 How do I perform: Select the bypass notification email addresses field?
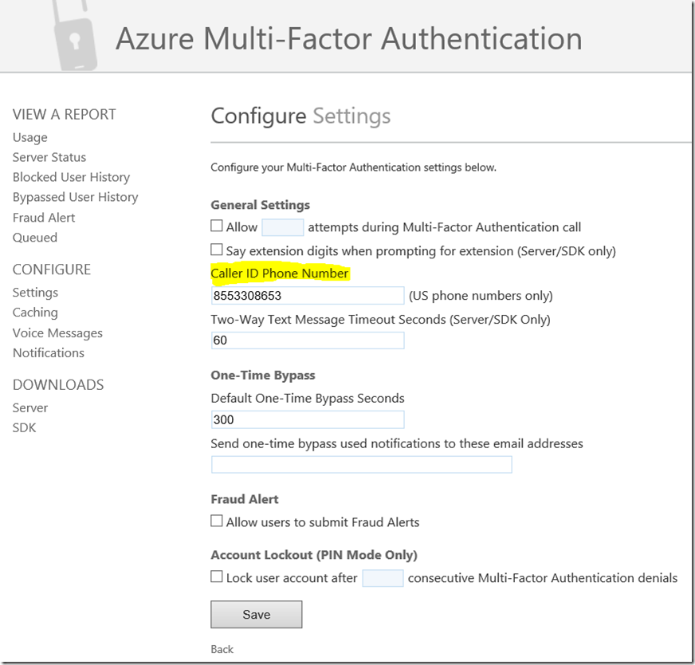coord(361,465)
